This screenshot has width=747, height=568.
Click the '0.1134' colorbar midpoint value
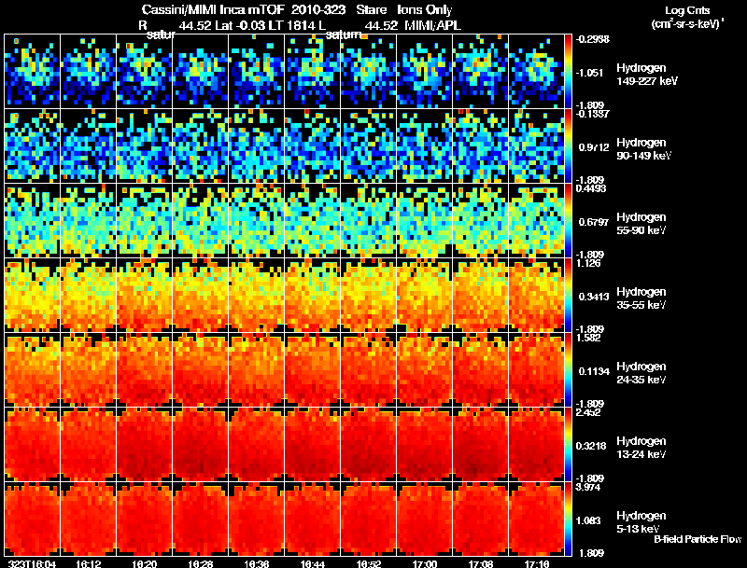point(594,371)
